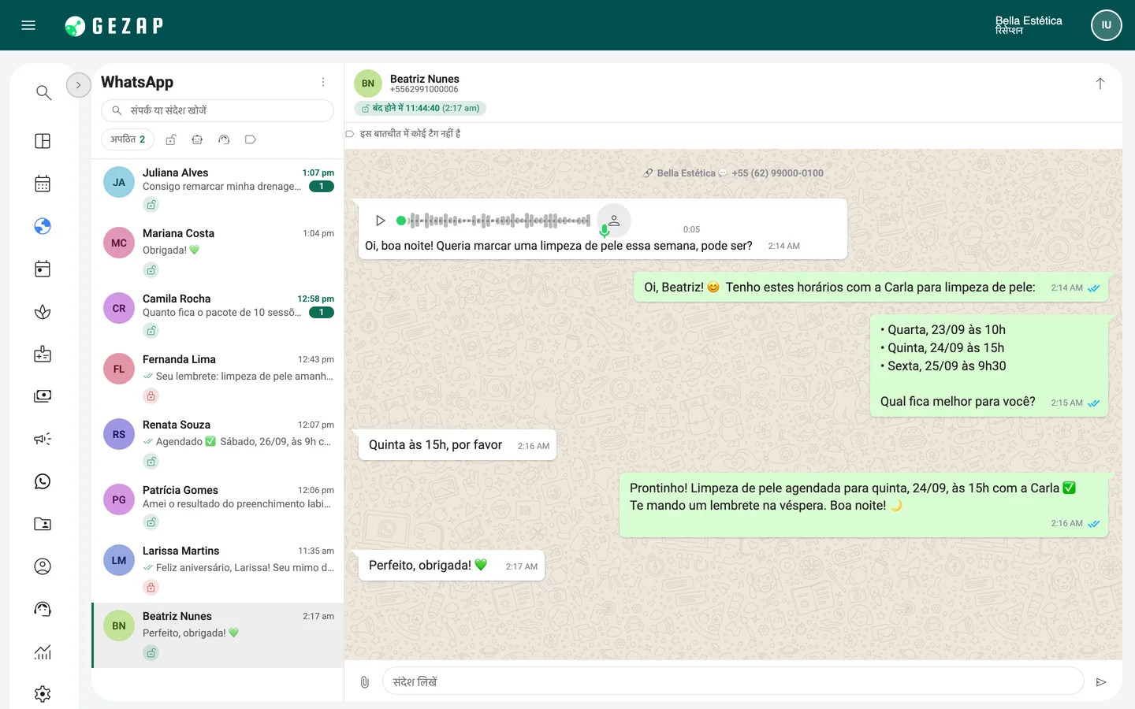Toggle the अपठित unread filter chip
This screenshot has width=1135, height=709.
click(x=128, y=139)
